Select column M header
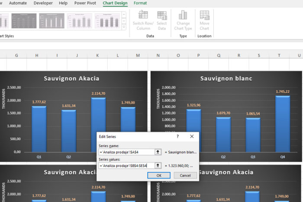Screen dimensions: 303x202 (x=138, y=55)
